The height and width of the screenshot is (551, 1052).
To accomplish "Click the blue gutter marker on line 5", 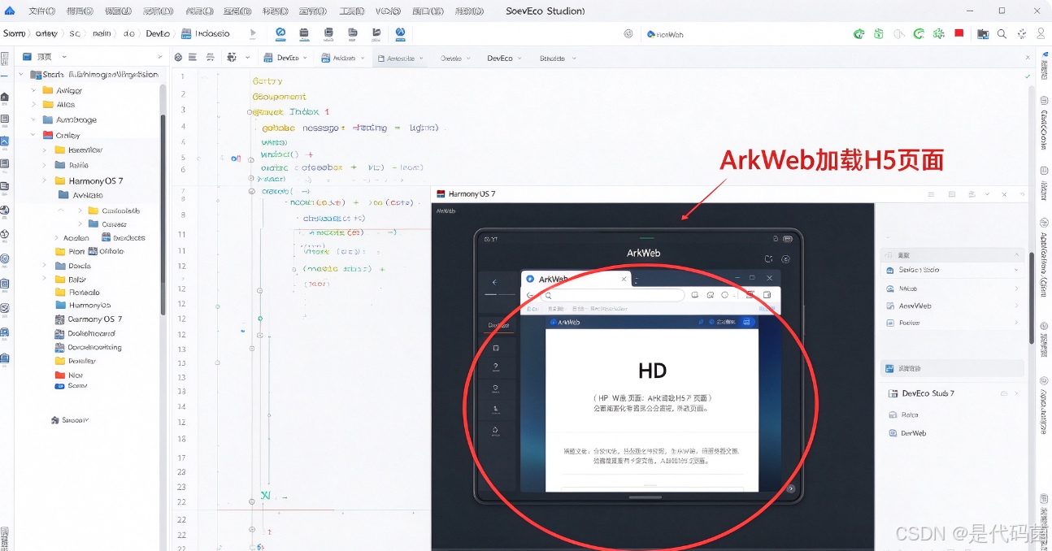I will coord(236,158).
